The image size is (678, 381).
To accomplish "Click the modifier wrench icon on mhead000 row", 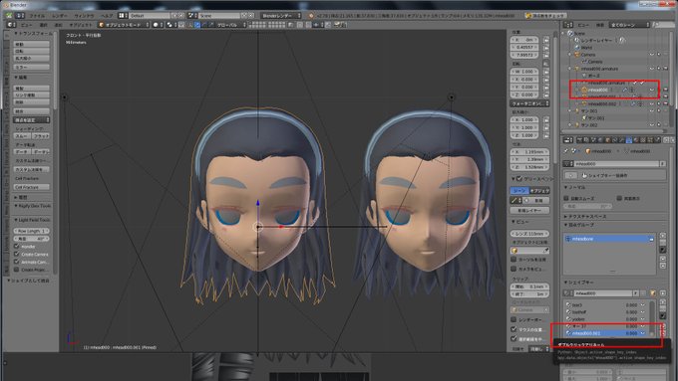I will (625, 90).
